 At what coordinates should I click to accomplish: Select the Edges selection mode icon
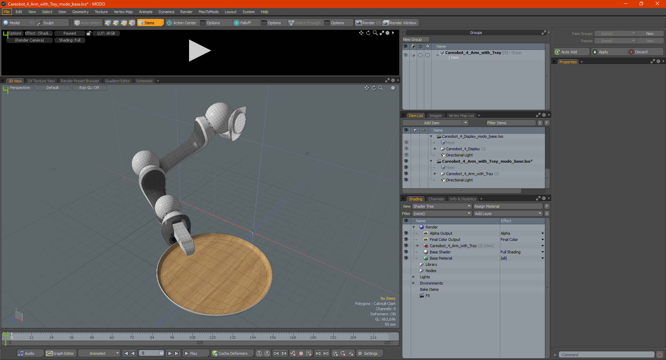coord(116,23)
